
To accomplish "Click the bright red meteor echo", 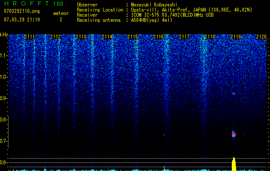I will tap(234, 135).
